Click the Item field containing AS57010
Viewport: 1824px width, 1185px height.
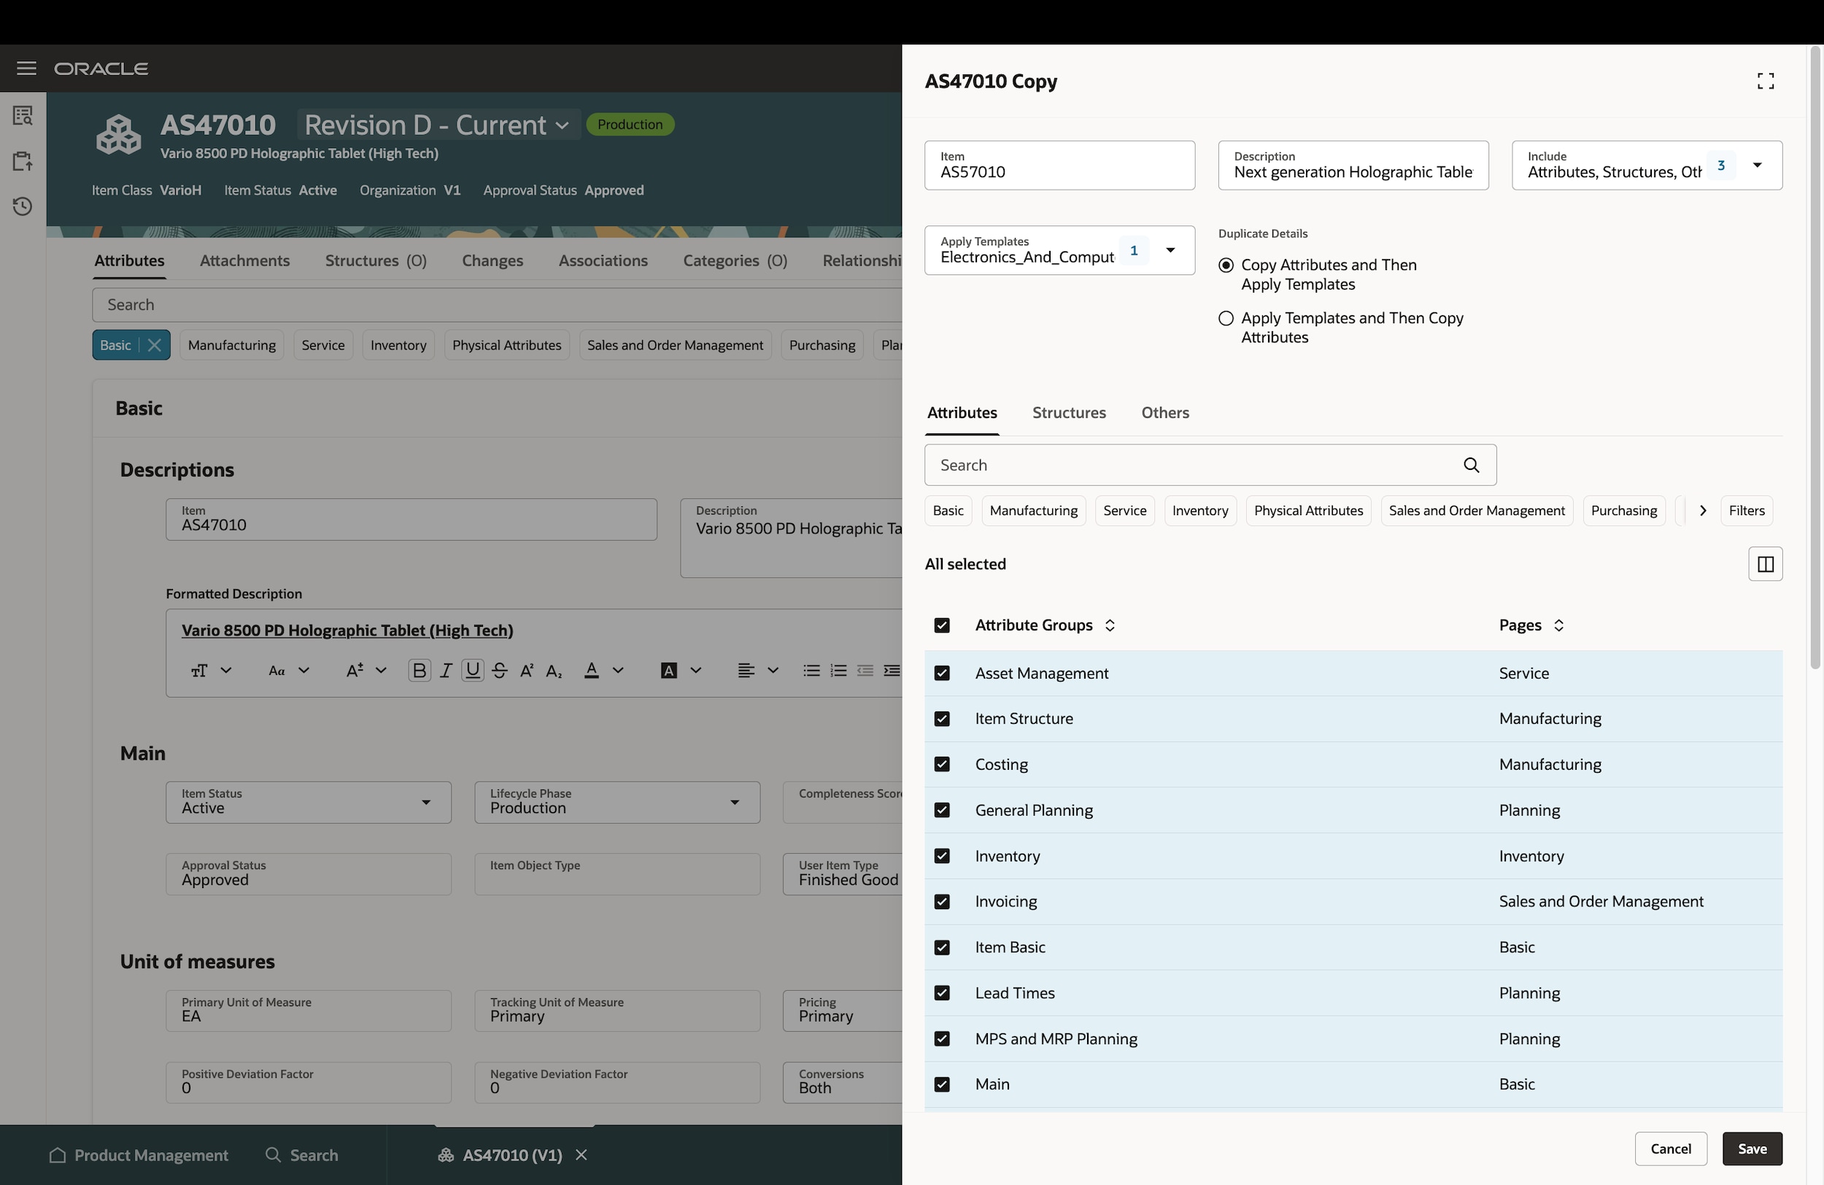(1059, 166)
